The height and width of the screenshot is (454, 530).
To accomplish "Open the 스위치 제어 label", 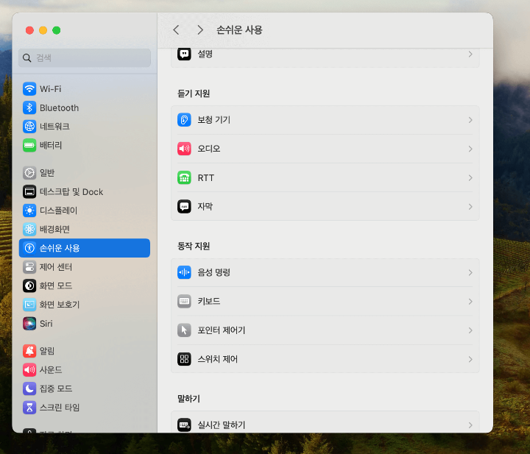I will pos(218,359).
